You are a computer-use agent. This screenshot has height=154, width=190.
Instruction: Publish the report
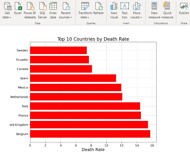coord(184,6)
